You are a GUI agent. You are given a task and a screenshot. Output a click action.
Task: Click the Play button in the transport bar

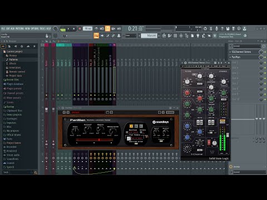tap(68, 29)
